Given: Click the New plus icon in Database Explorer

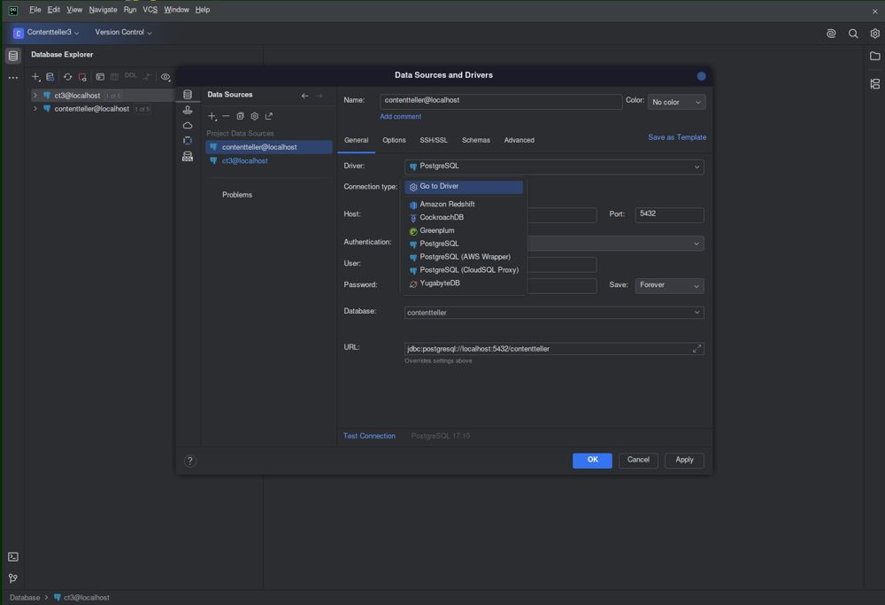Looking at the screenshot, I should pyautogui.click(x=35, y=77).
